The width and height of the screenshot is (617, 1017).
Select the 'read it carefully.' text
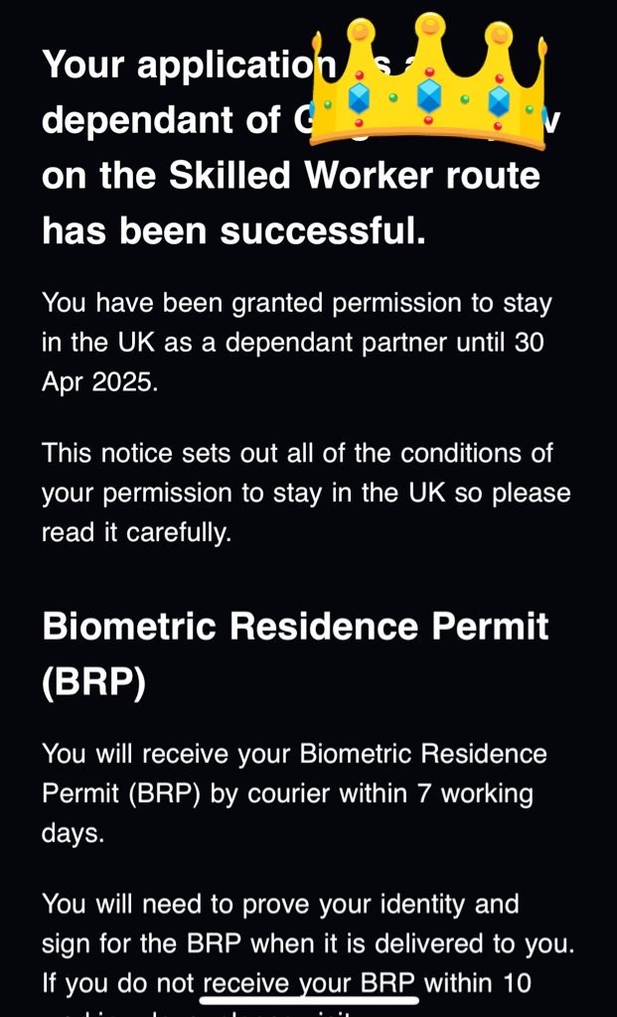(136, 532)
